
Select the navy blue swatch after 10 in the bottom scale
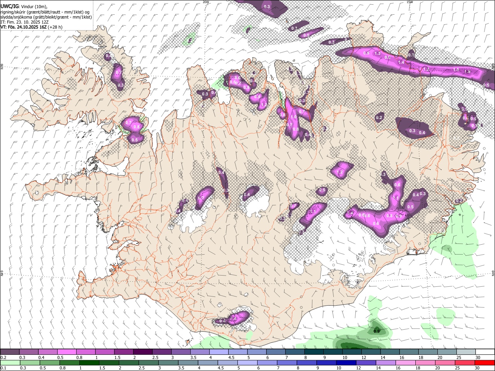tap(345, 363)
